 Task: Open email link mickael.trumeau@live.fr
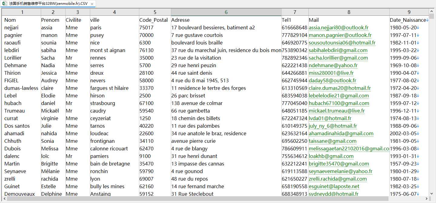[x=337, y=111]
